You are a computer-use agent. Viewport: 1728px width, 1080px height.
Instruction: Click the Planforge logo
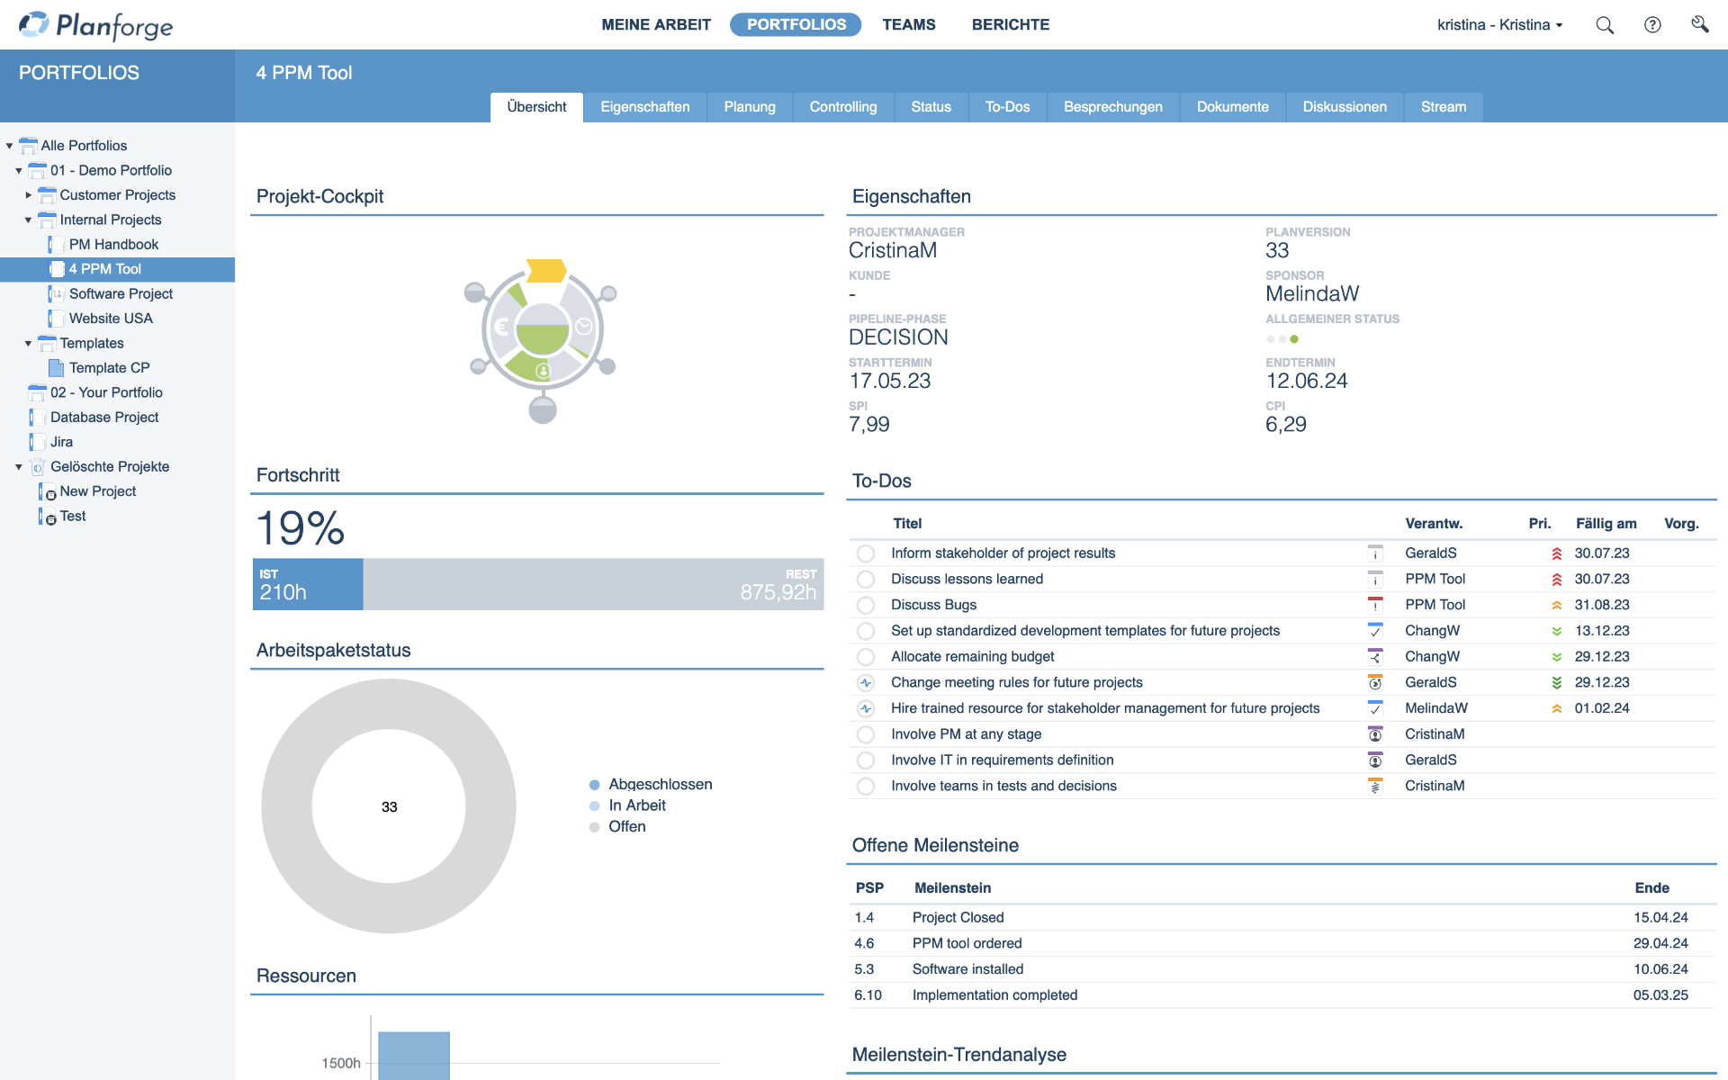pos(94,25)
